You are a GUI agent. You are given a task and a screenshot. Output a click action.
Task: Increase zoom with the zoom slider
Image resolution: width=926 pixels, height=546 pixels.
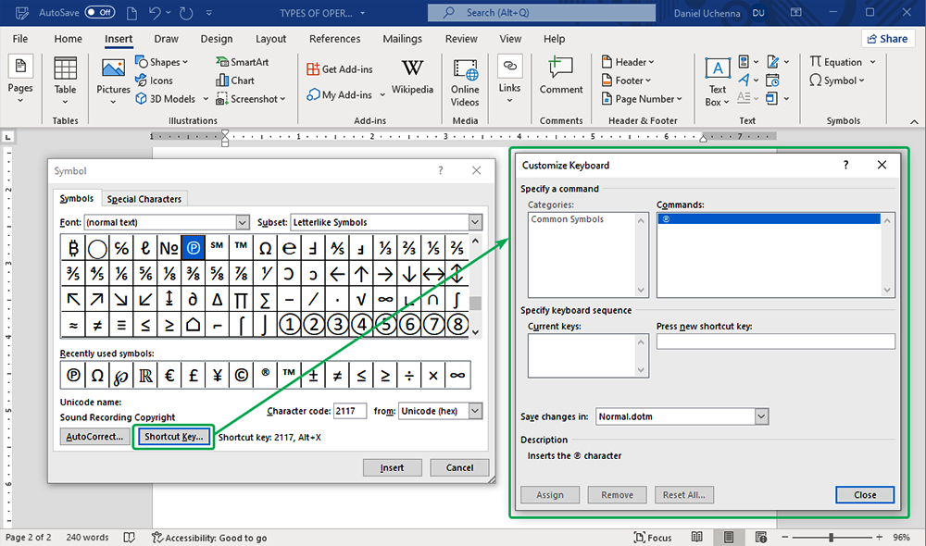click(879, 537)
